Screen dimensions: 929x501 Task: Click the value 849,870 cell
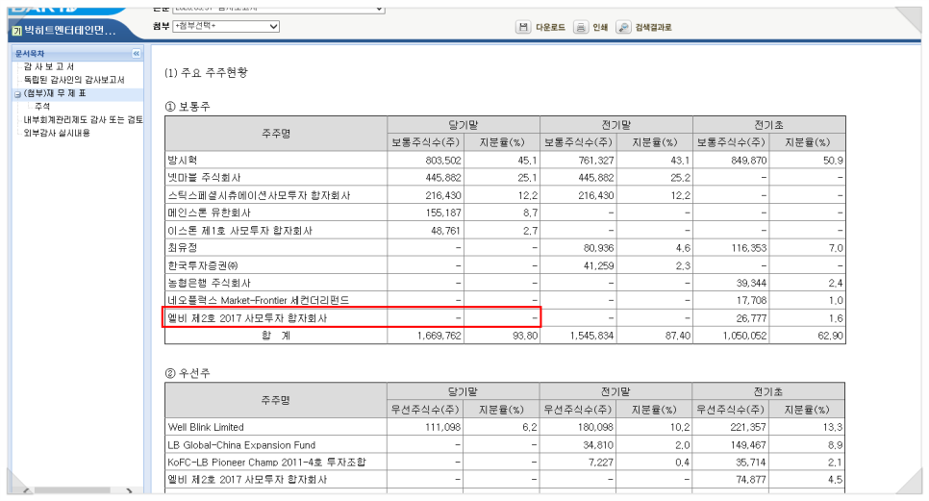pyautogui.click(x=731, y=160)
